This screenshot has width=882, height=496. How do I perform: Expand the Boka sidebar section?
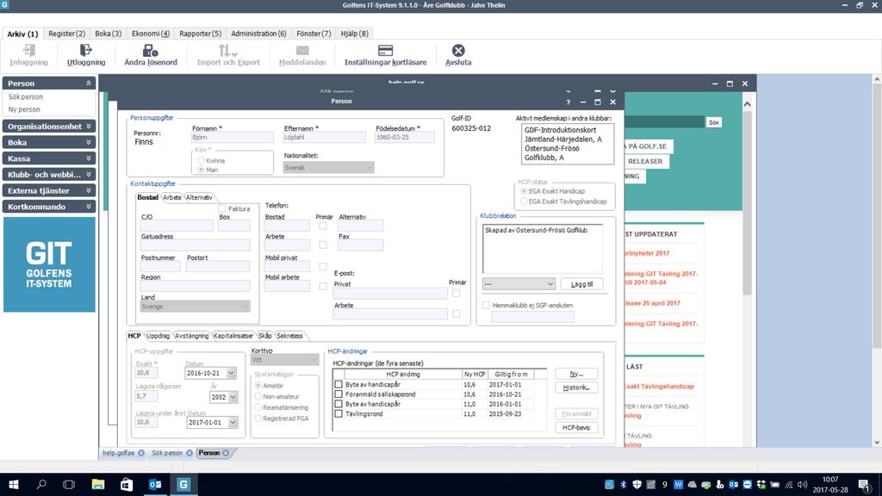(89, 142)
